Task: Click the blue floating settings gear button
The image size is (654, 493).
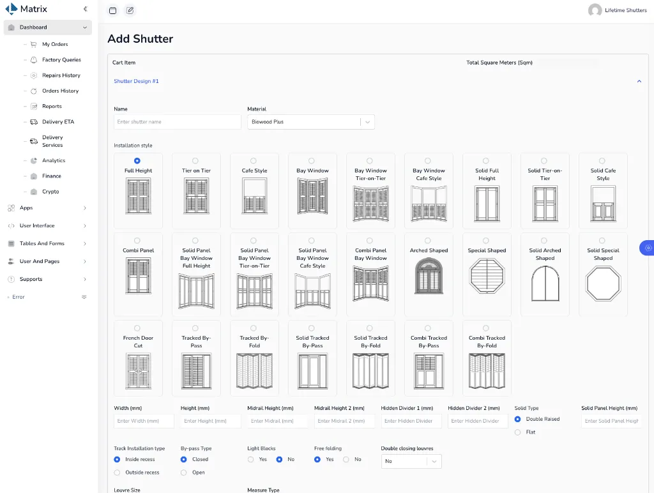Action: click(648, 248)
